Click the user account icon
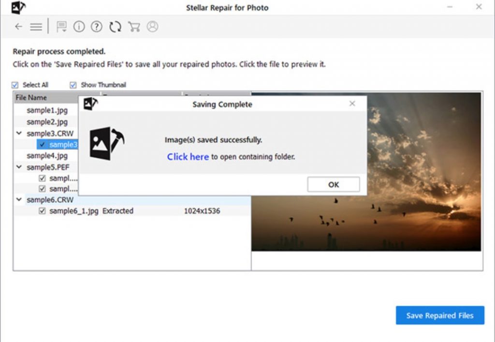The height and width of the screenshot is (342, 495). 153,27
